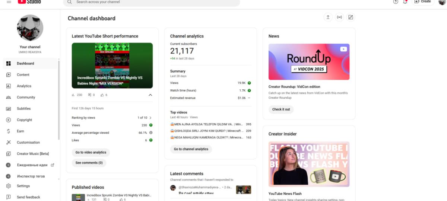Click the search magnifier icon
Screen dimensions: 447x201
[x=70, y=2]
